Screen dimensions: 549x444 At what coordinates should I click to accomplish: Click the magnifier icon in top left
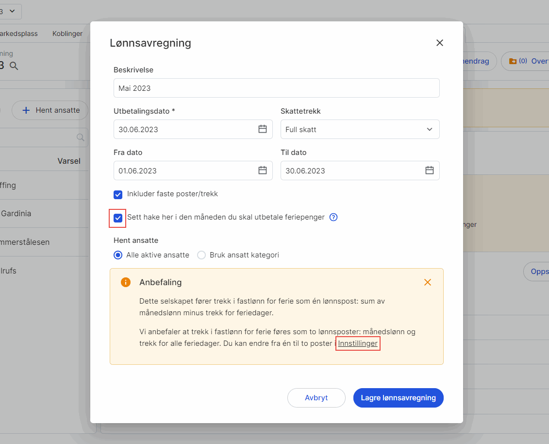(14, 66)
